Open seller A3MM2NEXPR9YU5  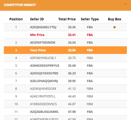click(44, 66)
